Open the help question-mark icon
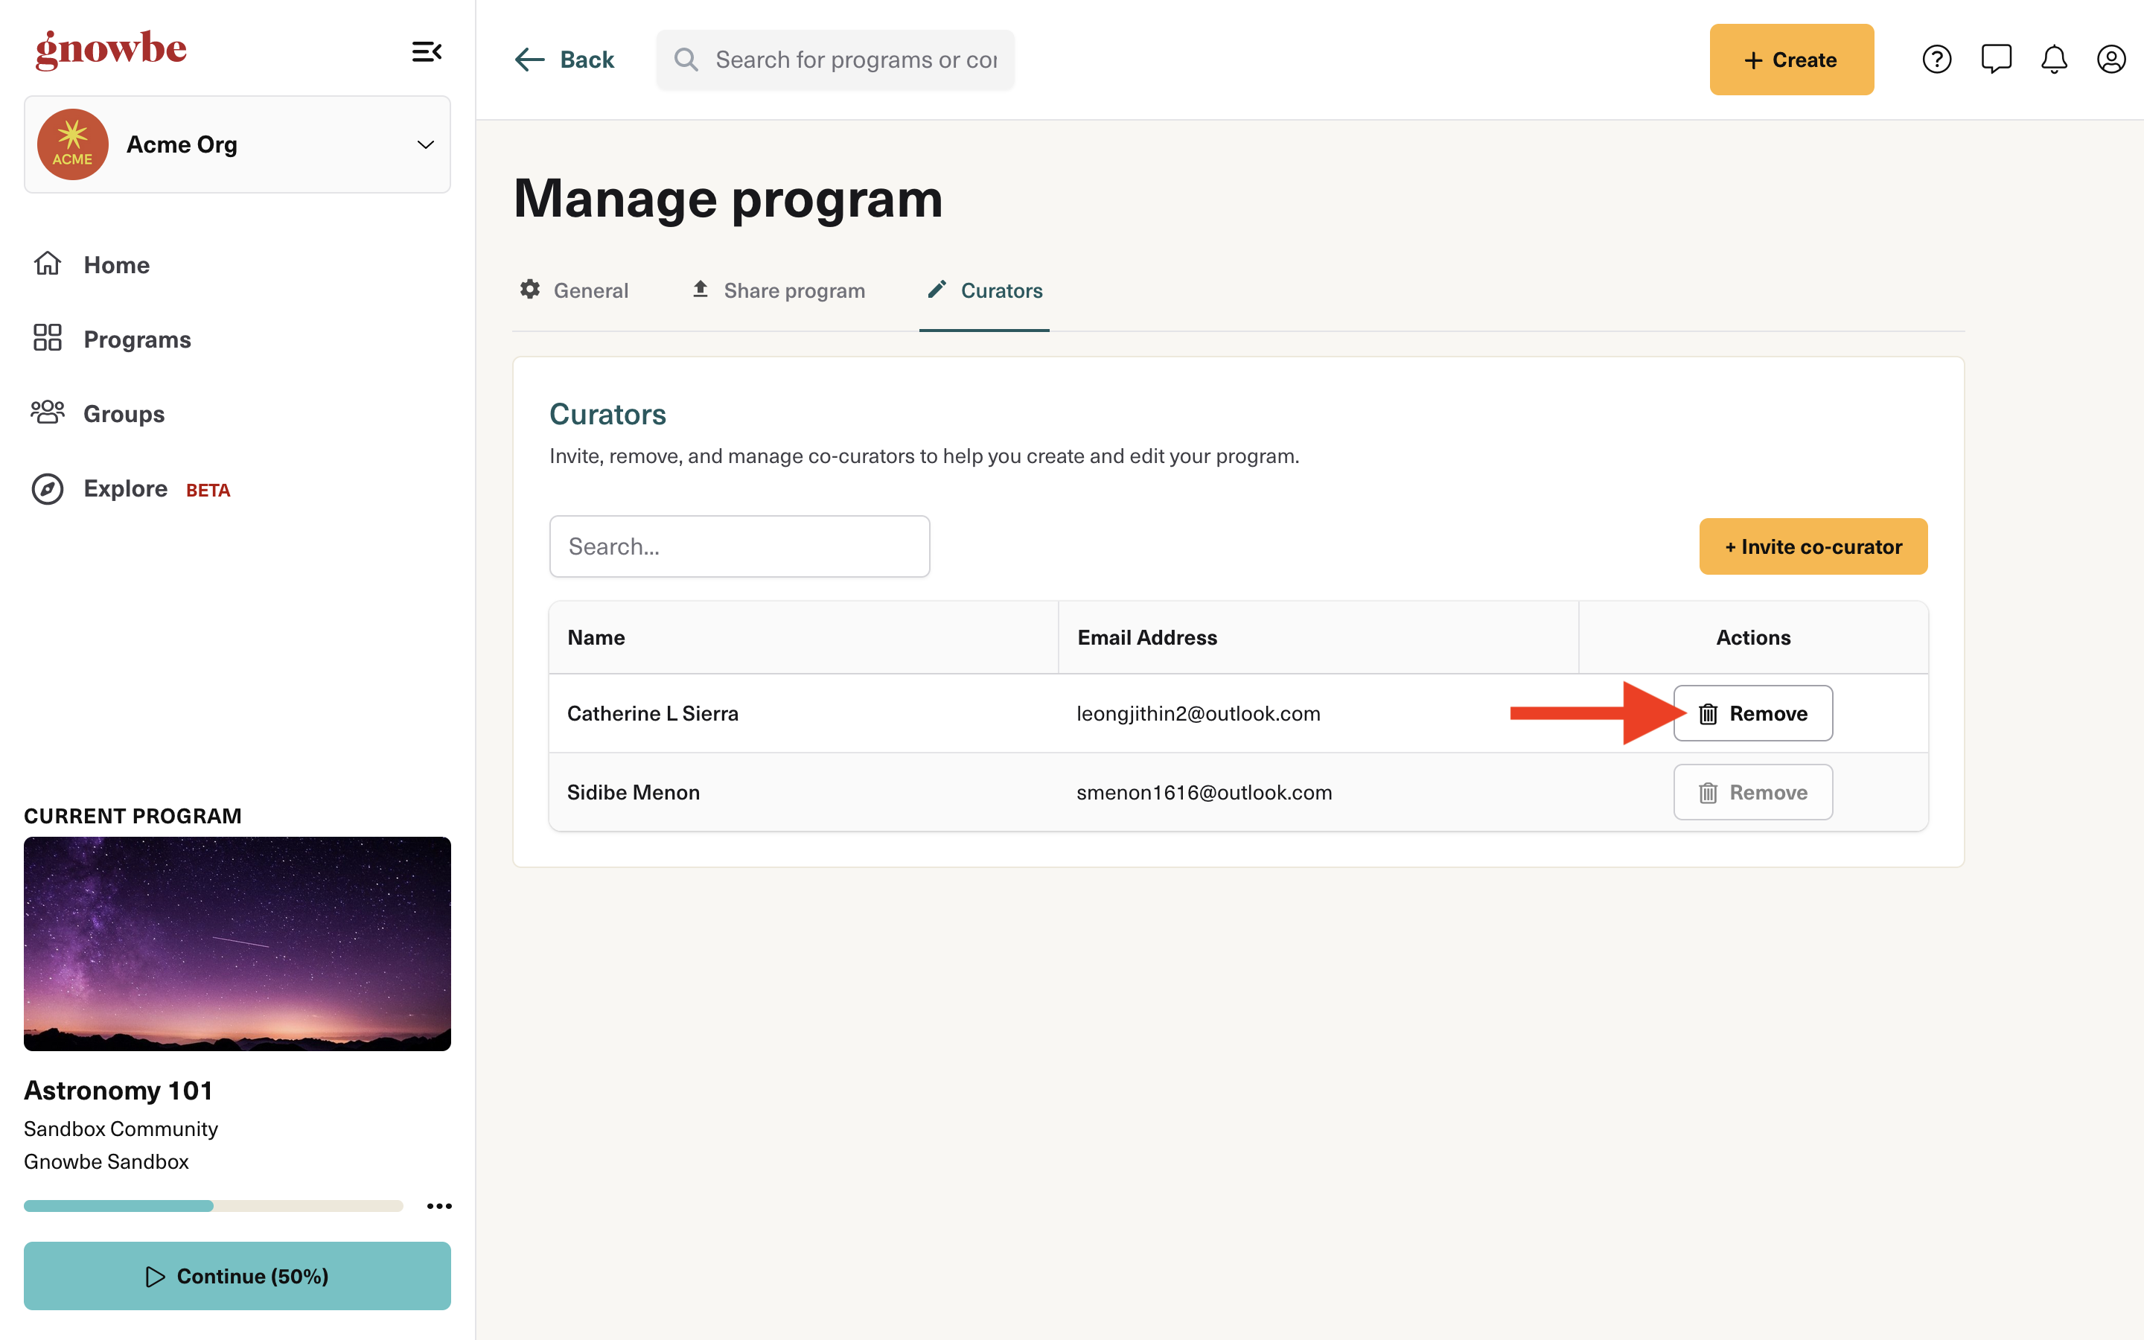 pyautogui.click(x=1937, y=60)
